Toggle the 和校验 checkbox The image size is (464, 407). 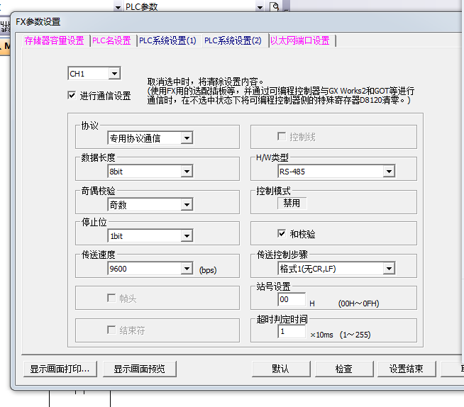[x=282, y=234]
